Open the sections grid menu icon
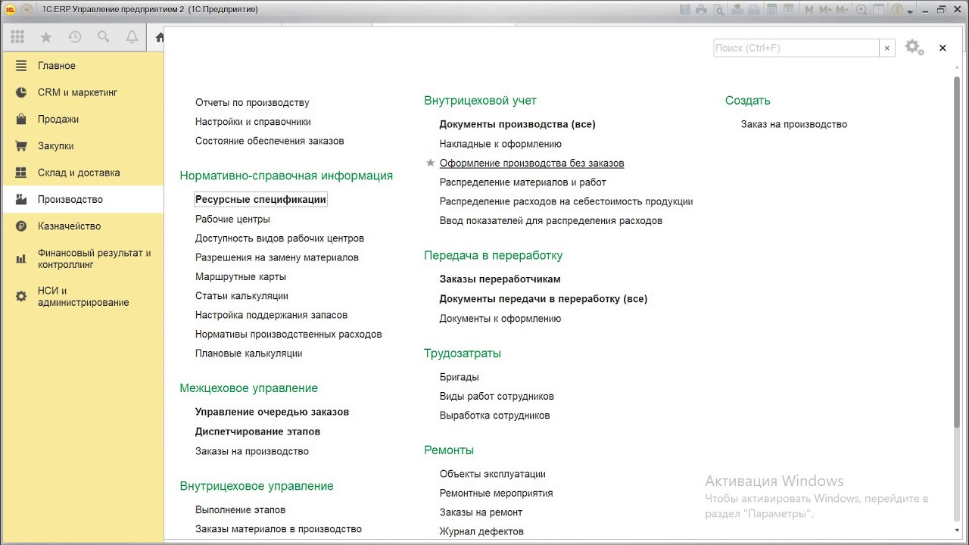The image size is (969, 545). click(x=17, y=36)
